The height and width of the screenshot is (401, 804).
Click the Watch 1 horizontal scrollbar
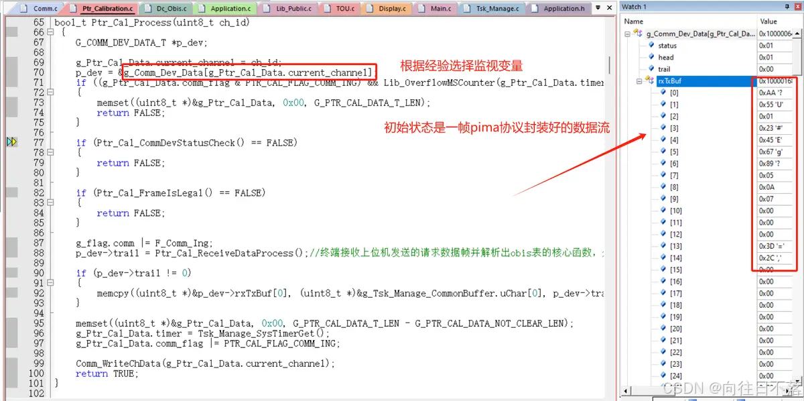708,390
